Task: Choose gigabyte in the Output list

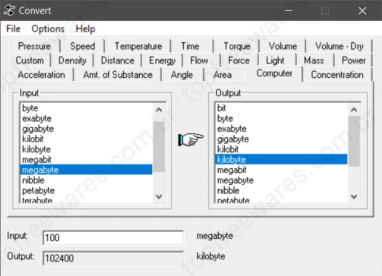Action: click(282, 139)
